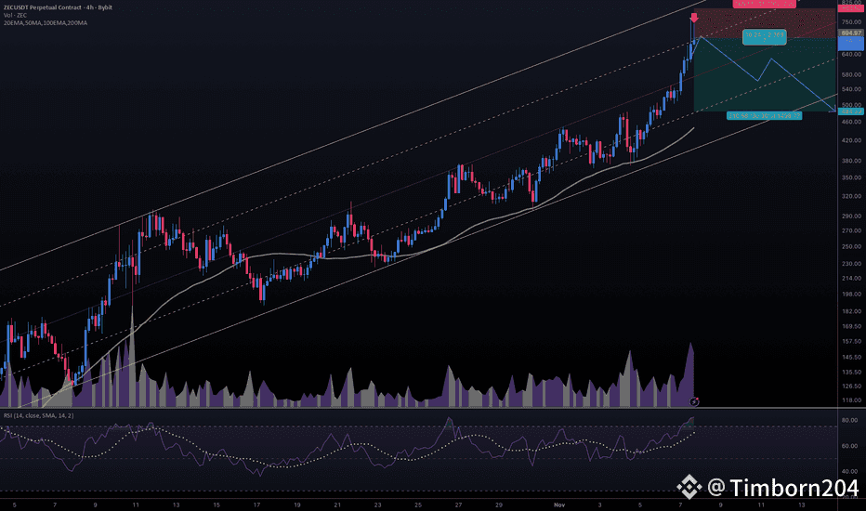Click the 182.00 price axis label
Image resolution: width=866 pixels, height=511 pixels.
851,311
